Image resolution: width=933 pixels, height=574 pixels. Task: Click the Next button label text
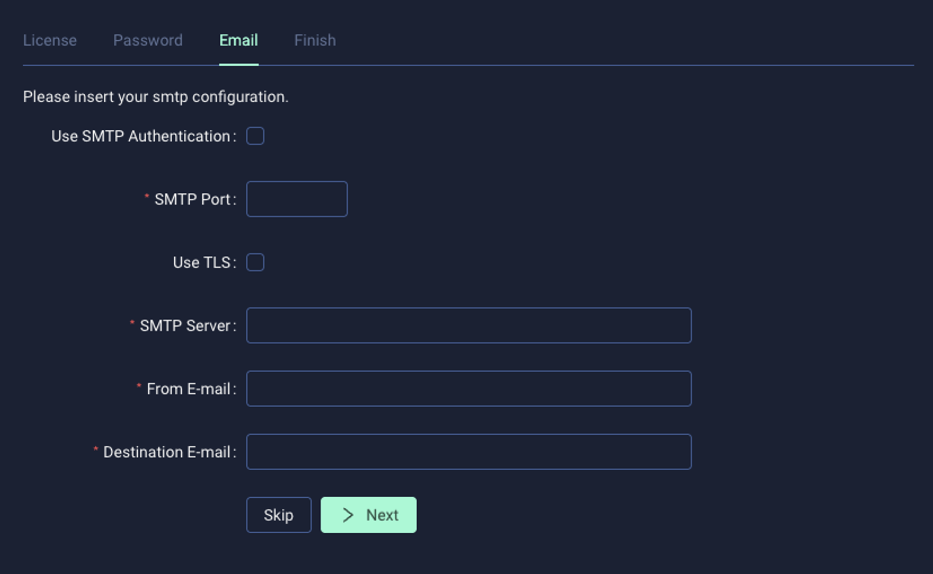382,515
